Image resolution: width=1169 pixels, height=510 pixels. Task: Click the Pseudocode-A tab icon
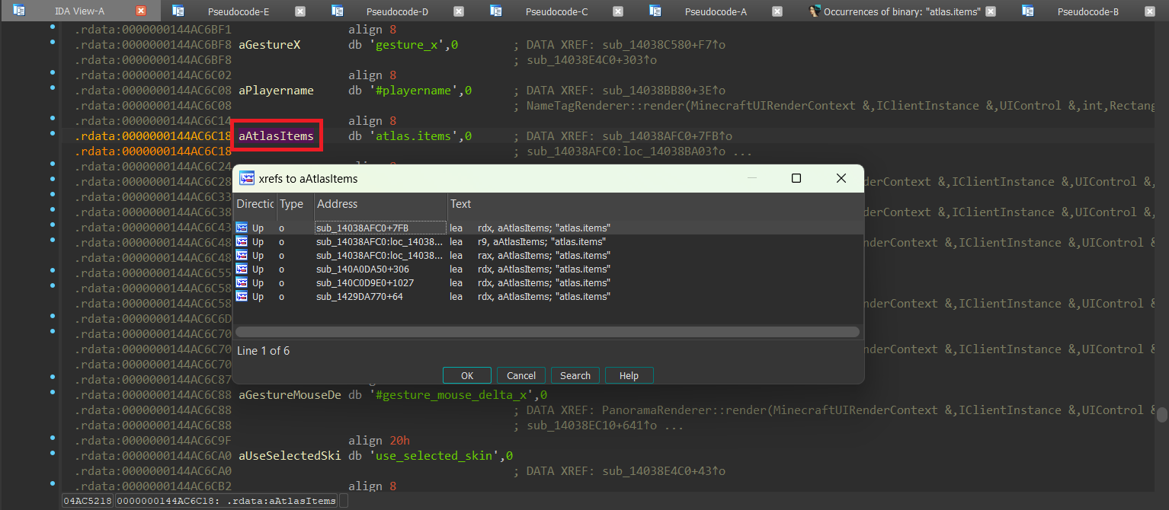tap(655, 11)
